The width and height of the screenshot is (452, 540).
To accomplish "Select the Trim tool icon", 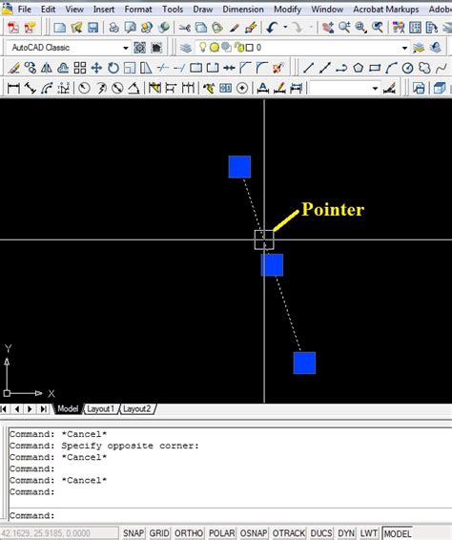I will (162, 68).
